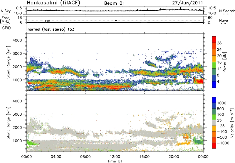Click the '20' label on power colorbar

tap(219, 56)
